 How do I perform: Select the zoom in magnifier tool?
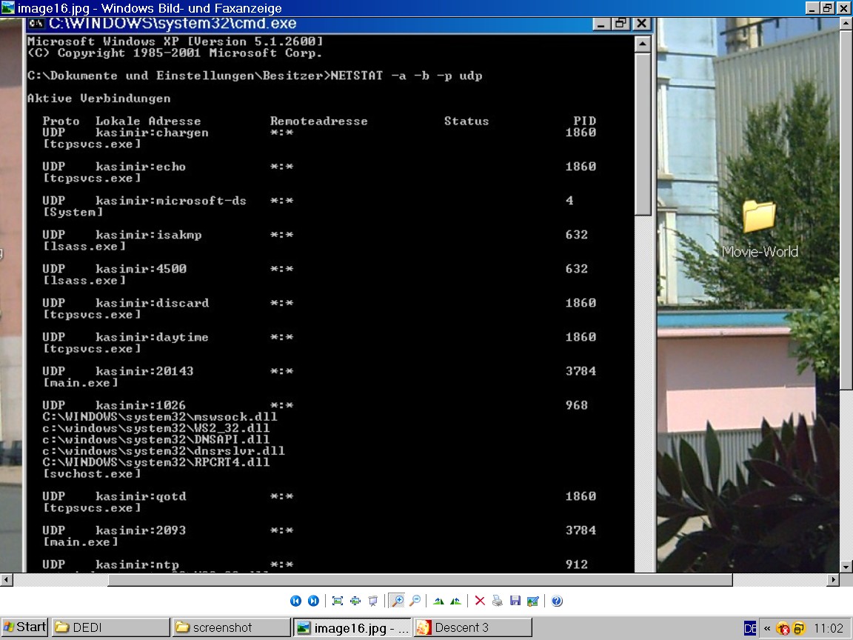point(398,601)
